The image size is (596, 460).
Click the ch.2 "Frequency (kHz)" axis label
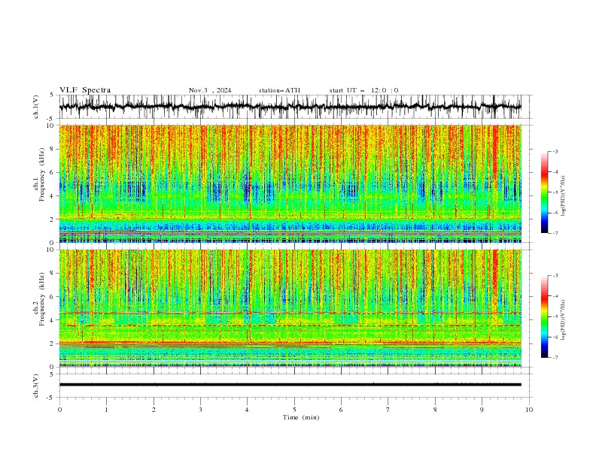point(42,299)
